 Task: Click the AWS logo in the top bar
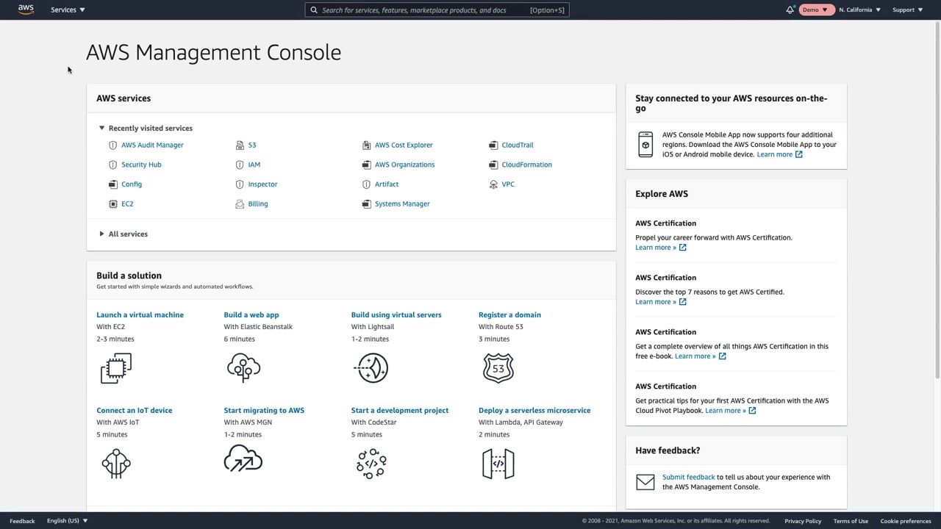coord(26,10)
